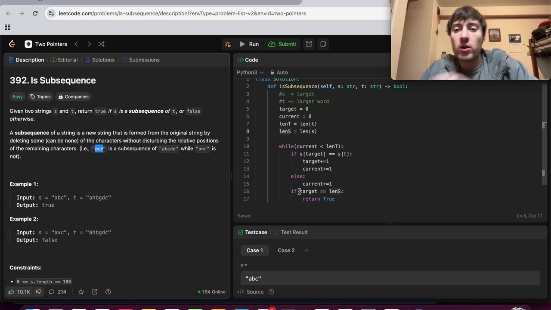Share the problem external link icon

[x=95, y=292]
